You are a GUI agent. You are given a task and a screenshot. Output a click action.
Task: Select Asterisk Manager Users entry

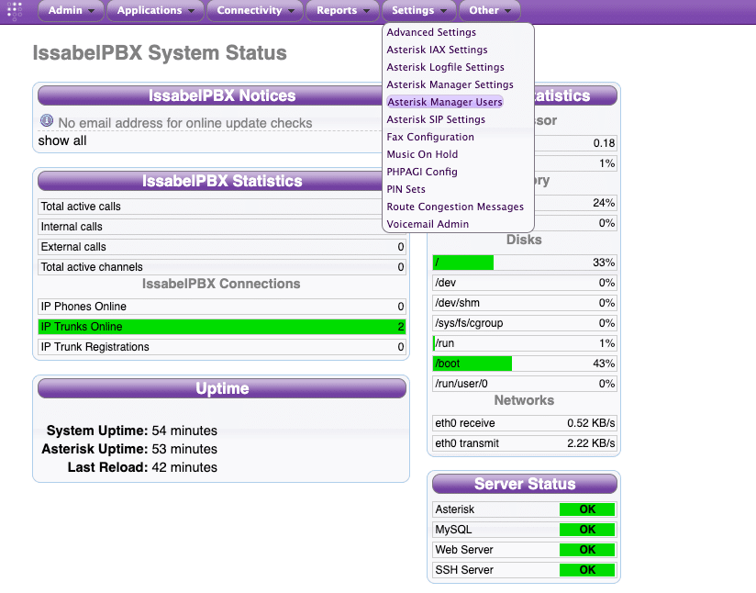click(x=444, y=102)
